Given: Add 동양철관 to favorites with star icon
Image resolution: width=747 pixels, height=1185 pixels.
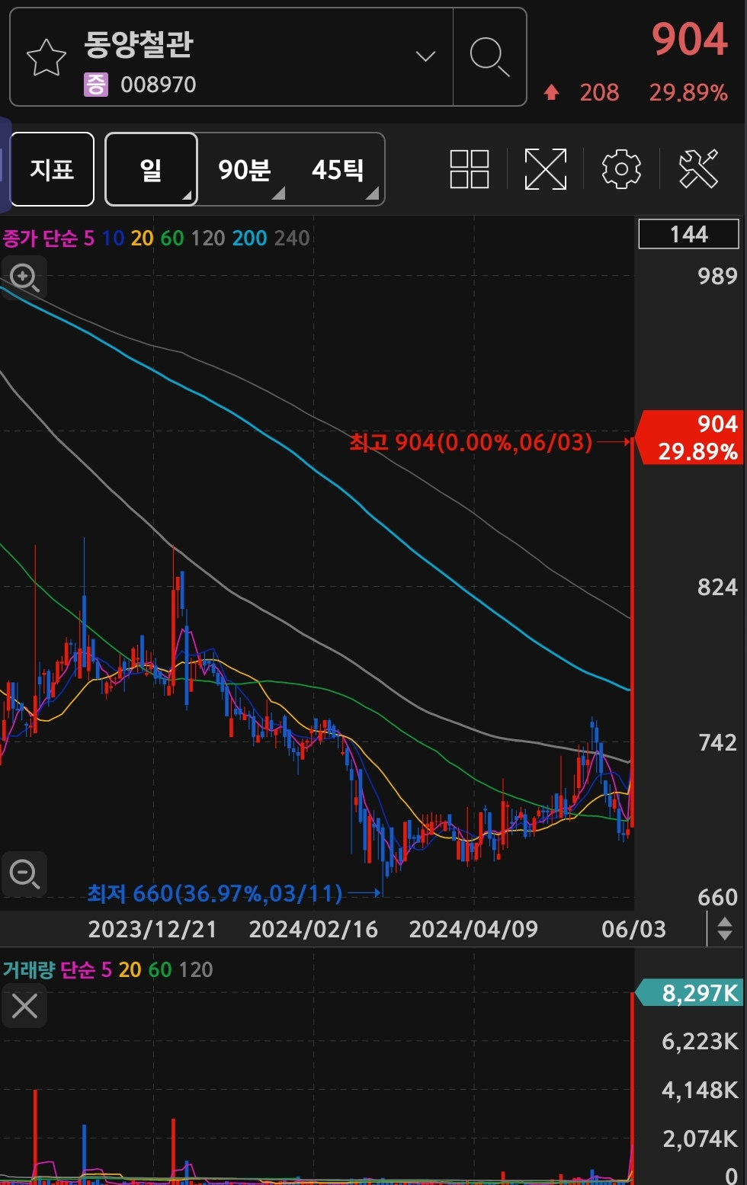Looking at the screenshot, I should click(x=46, y=58).
